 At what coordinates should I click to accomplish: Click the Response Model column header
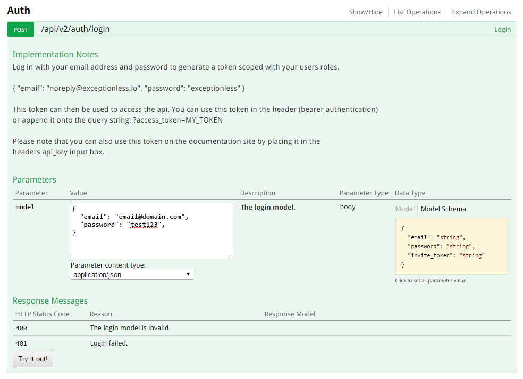point(290,314)
